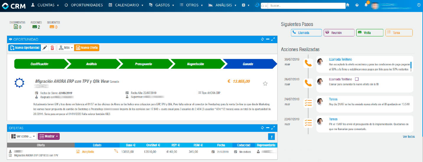Click the Aceptada status
Image resolution: width=423 pixels, height=162 pixels.
(88, 152)
